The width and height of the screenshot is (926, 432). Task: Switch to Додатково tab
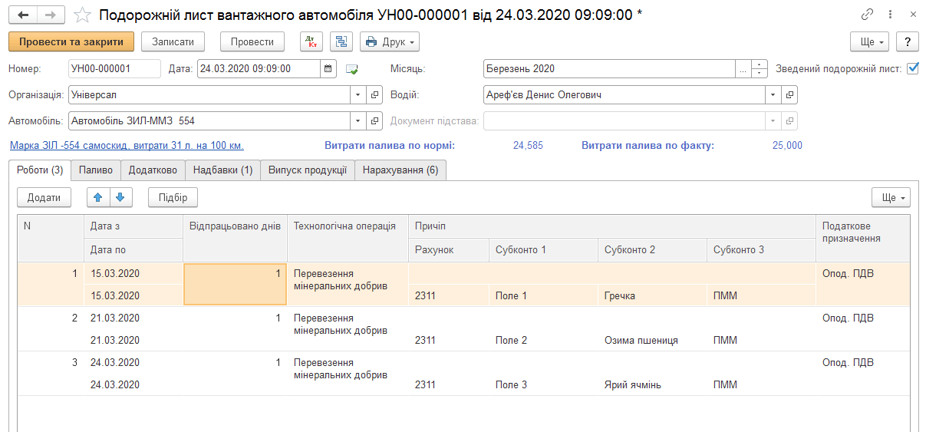point(153,170)
